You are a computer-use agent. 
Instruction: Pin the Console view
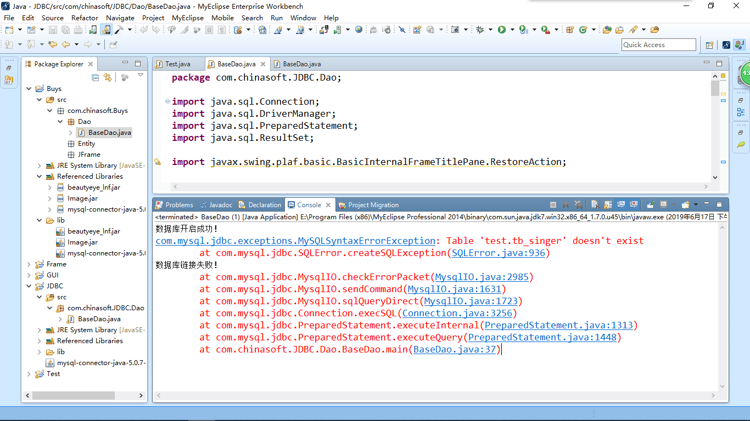coord(651,204)
